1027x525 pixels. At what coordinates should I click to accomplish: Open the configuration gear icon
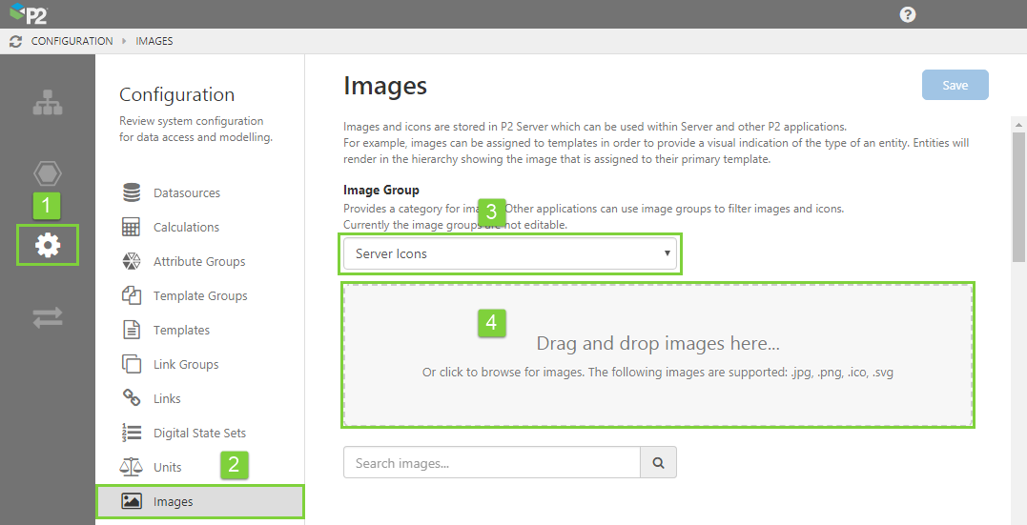(x=48, y=246)
